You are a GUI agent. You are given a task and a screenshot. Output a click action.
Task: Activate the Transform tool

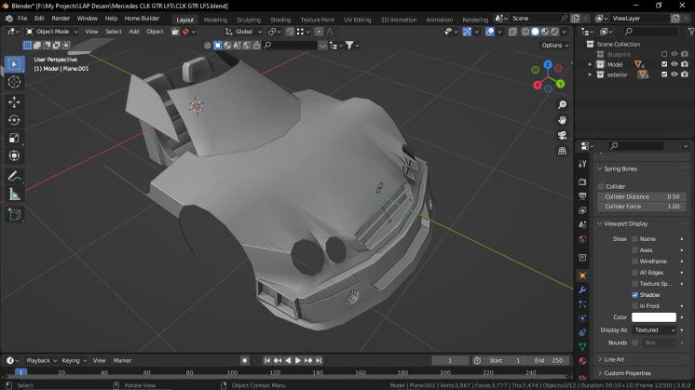[14, 155]
